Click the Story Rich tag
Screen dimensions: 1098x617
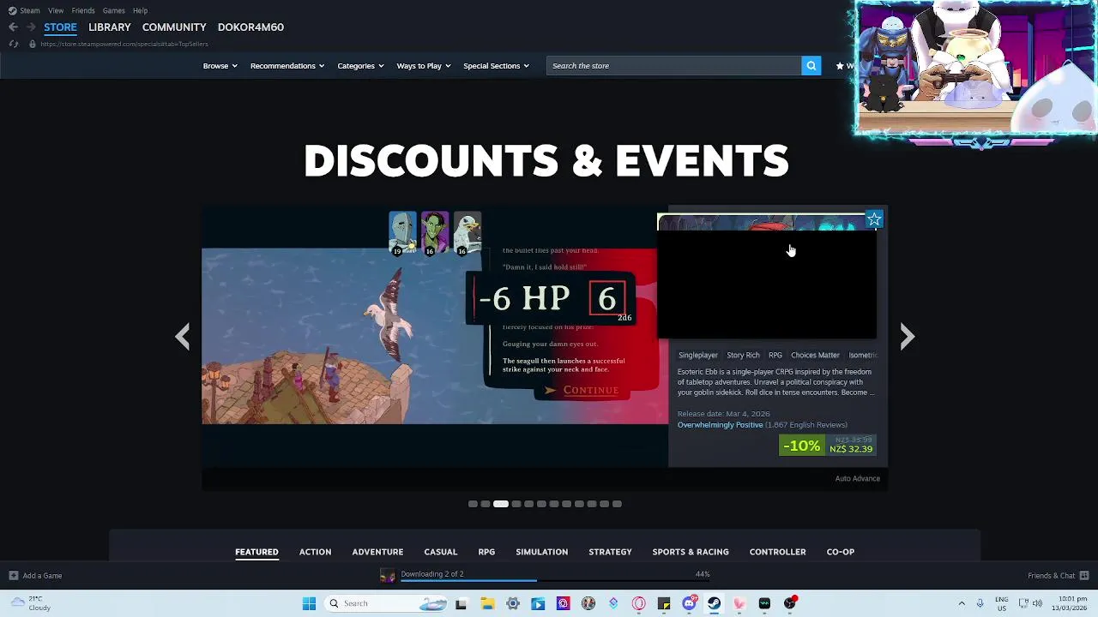point(743,355)
